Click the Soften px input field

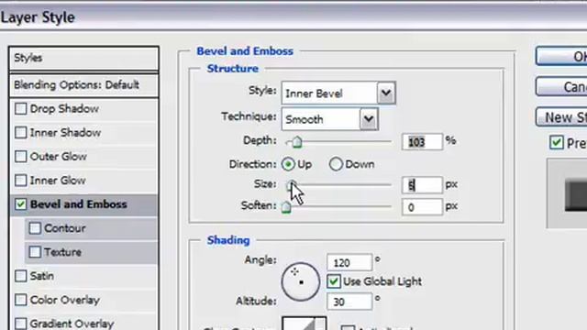pyautogui.click(x=422, y=207)
